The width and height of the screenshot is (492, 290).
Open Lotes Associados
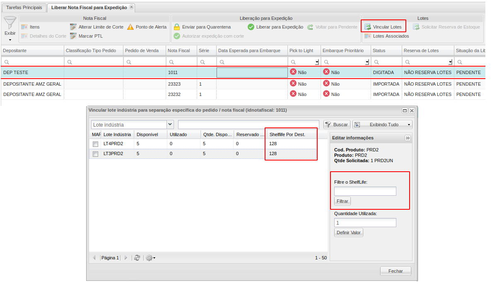[x=386, y=36]
